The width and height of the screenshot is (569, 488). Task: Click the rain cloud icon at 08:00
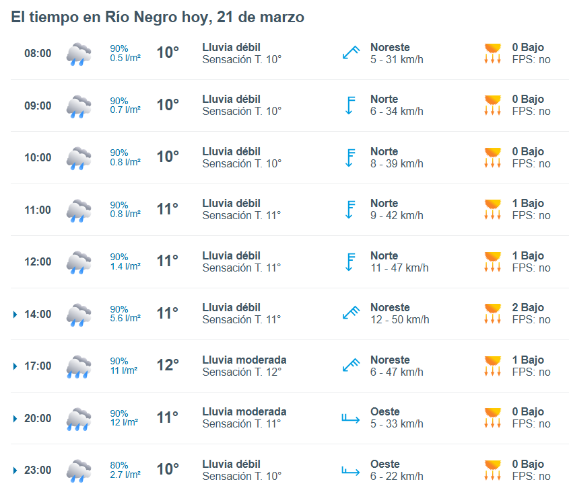click(79, 54)
